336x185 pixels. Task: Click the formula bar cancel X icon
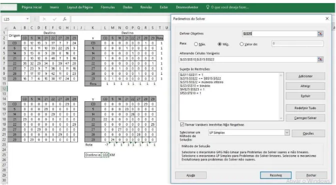44,19
